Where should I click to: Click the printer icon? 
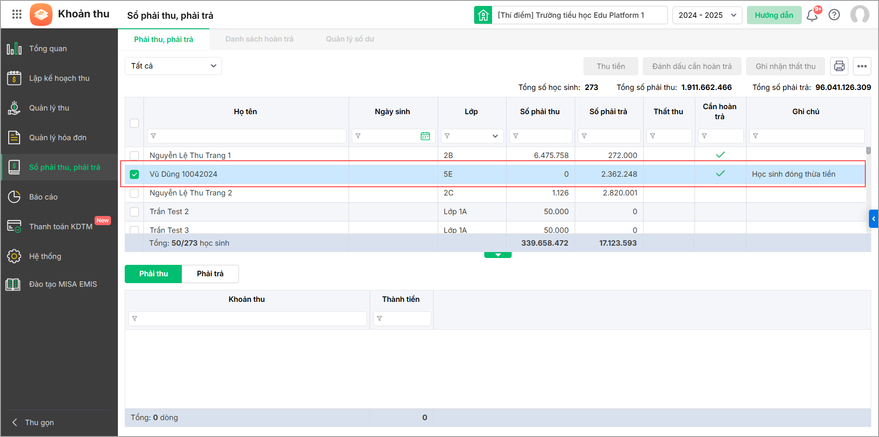[x=839, y=66]
